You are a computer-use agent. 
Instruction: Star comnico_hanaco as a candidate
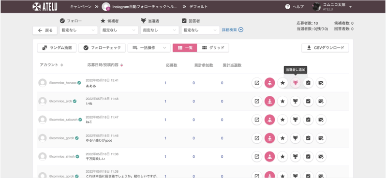click(x=283, y=83)
